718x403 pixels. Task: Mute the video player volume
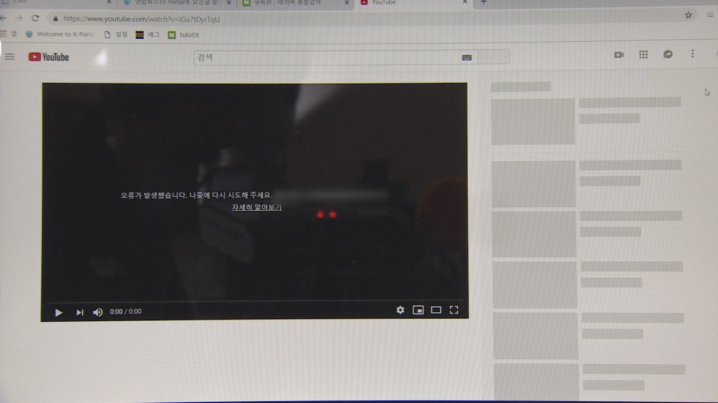point(98,312)
